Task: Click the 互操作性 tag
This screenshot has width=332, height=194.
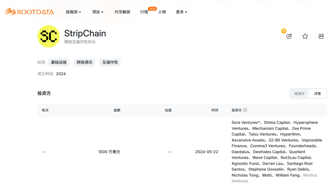Action: click(x=110, y=62)
